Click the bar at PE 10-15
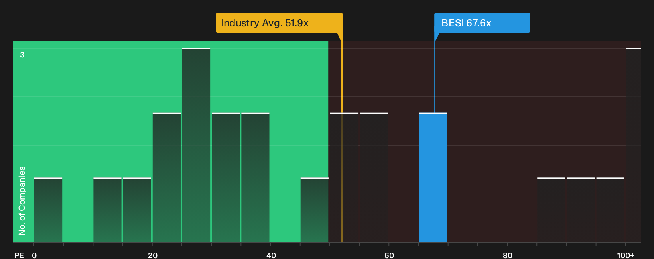Viewport: 654px width, 259px height. [x=108, y=210]
